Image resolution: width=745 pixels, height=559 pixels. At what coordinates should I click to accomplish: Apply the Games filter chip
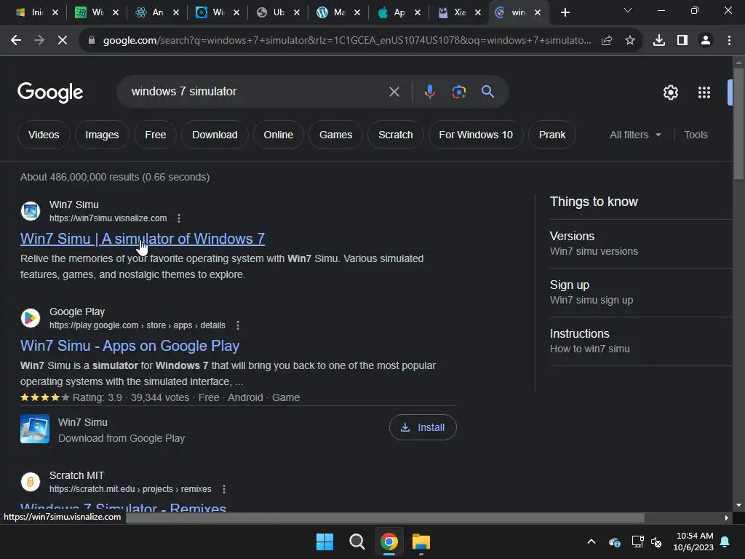[x=335, y=135]
